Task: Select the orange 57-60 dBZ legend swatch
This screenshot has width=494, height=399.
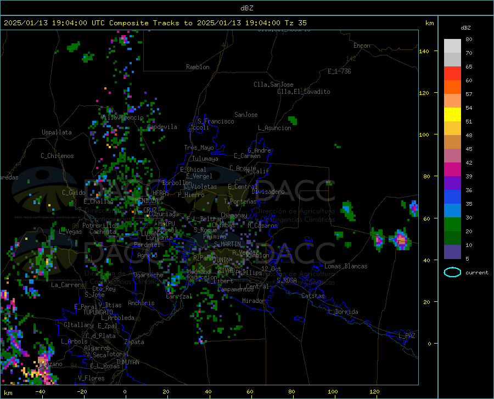Action: point(452,87)
